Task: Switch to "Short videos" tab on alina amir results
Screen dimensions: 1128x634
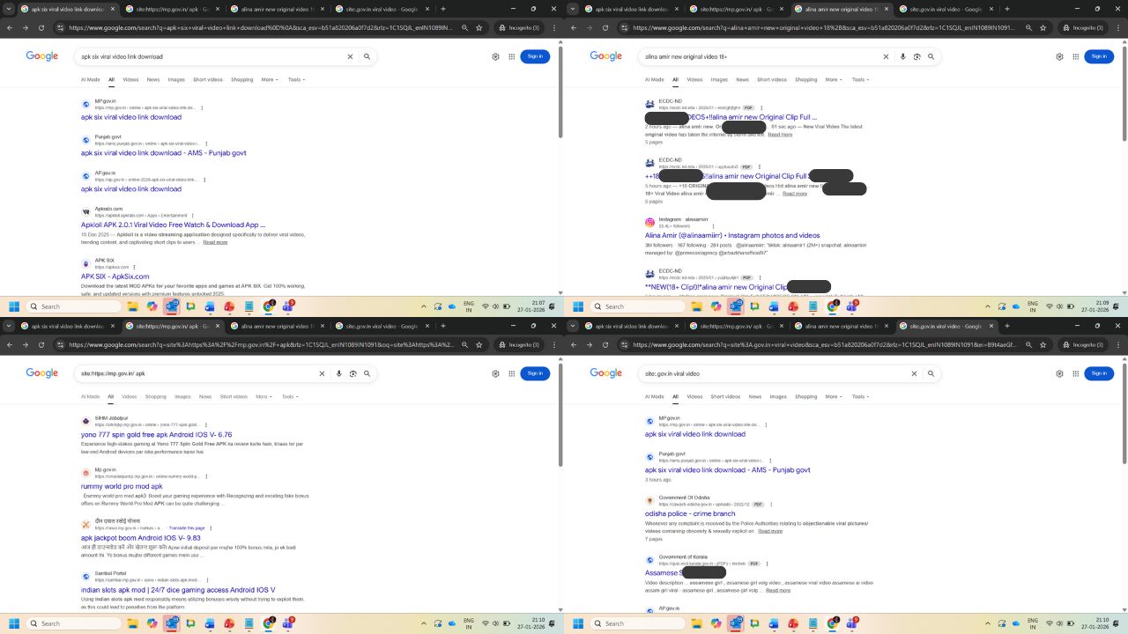Action: (x=771, y=79)
